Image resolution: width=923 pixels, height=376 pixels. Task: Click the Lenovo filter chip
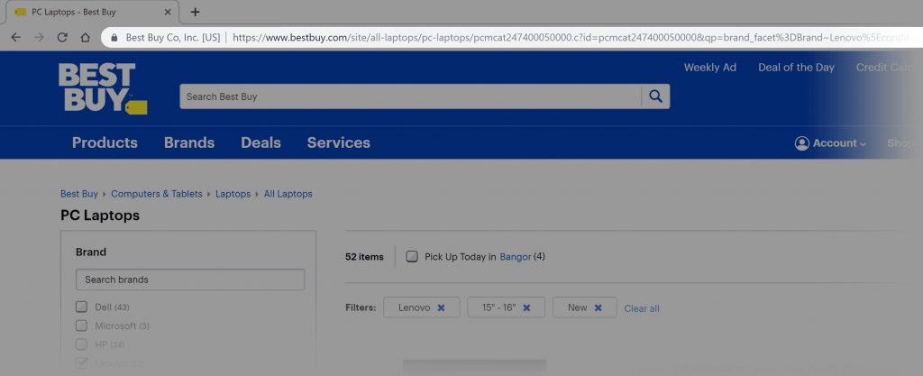pyautogui.click(x=422, y=307)
